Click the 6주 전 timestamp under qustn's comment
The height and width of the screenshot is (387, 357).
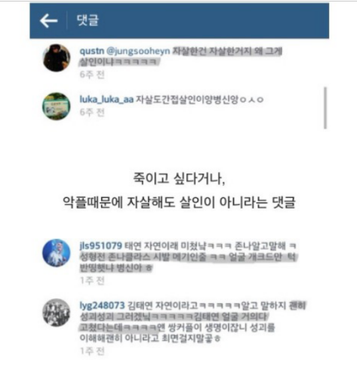pyautogui.click(x=92, y=75)
